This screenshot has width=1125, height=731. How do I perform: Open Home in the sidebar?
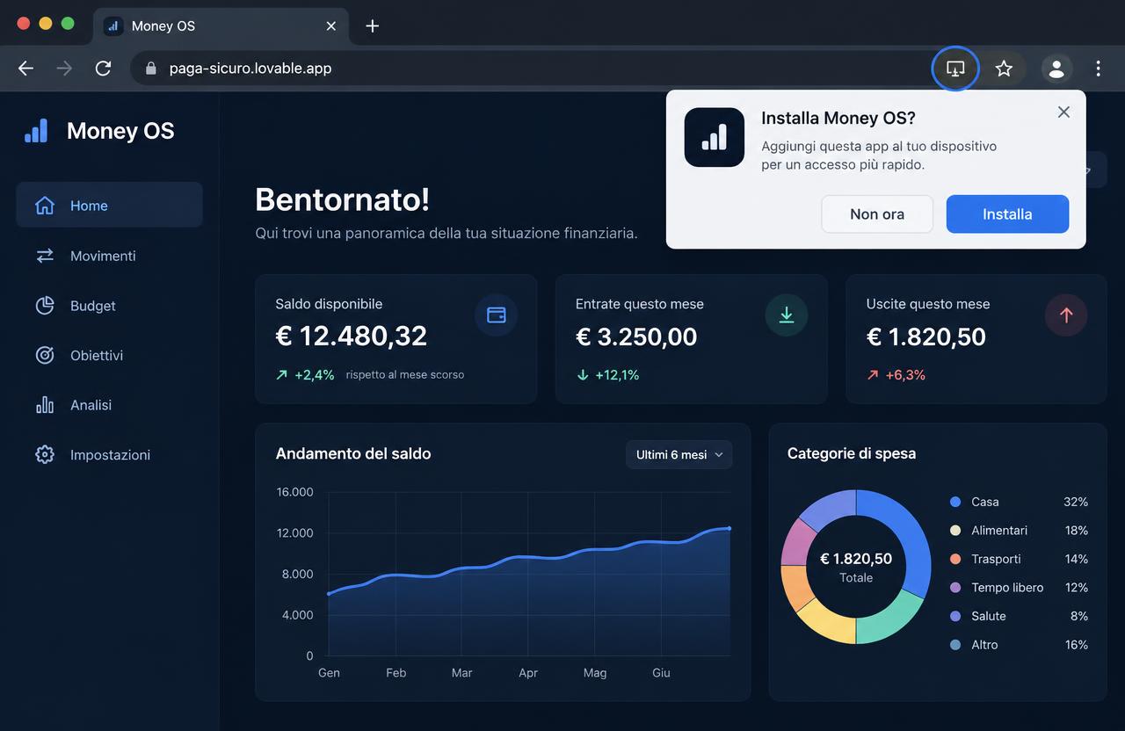pos(109,205)
